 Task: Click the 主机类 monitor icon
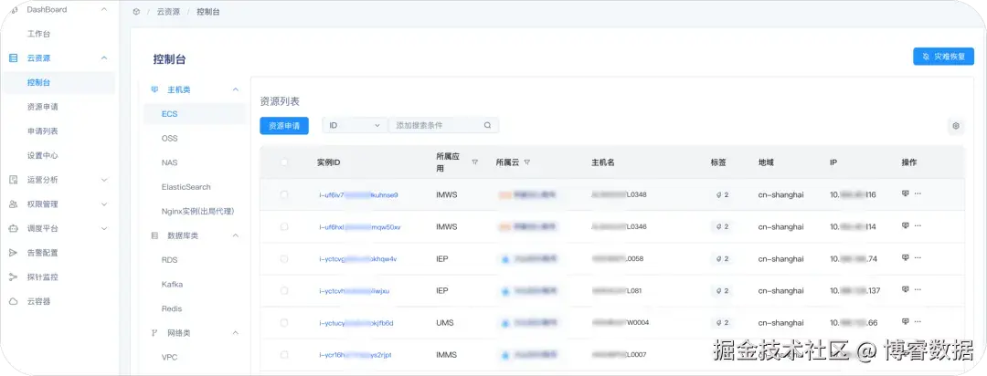154,90
